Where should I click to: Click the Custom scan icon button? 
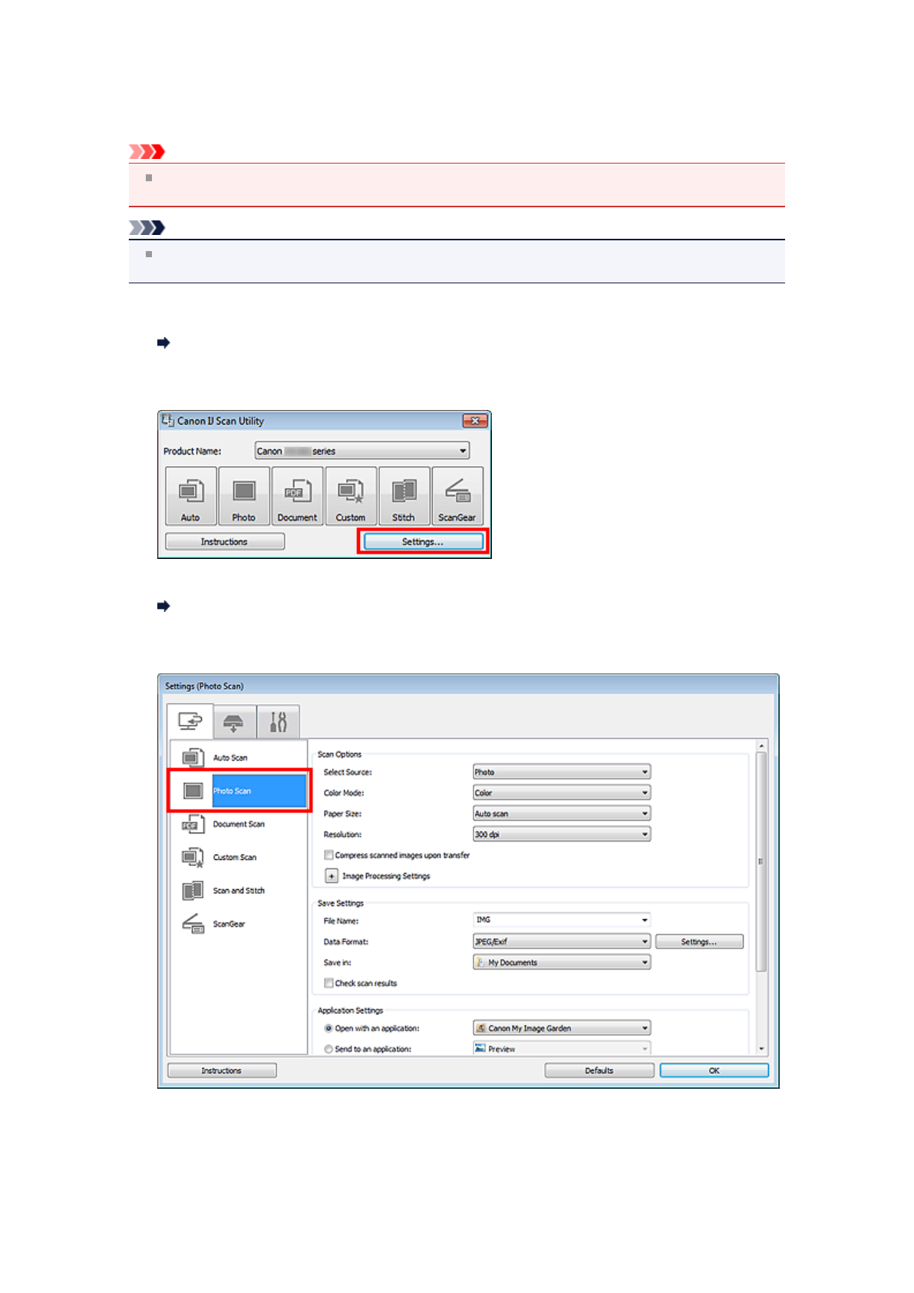tap(351, 496)
